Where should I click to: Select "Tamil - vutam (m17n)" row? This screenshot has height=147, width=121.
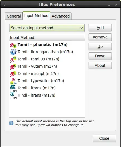47,66
